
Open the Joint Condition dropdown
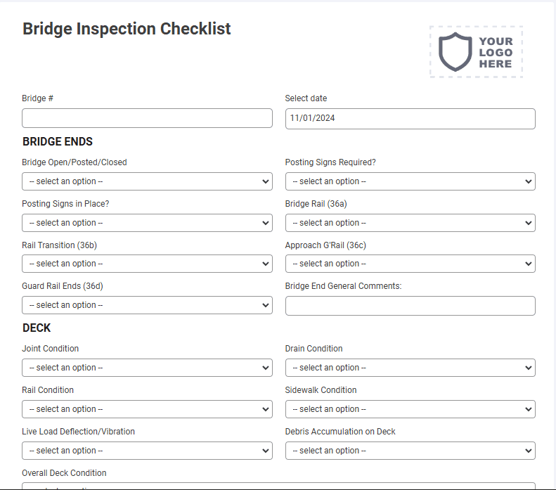[x=147, y=368]
